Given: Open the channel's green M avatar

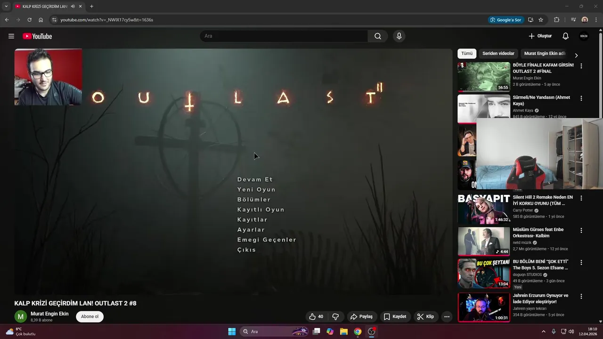Looking at the screenshot, I should click(21, 316).
